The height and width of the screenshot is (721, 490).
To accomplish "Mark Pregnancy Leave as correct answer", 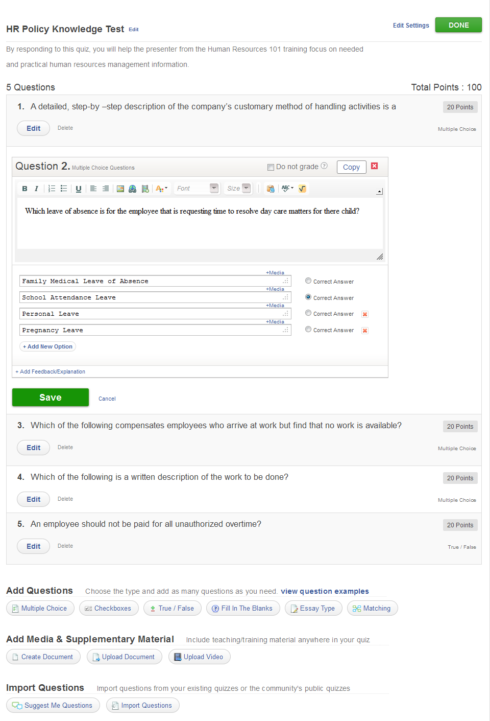I will coord(308,330).
